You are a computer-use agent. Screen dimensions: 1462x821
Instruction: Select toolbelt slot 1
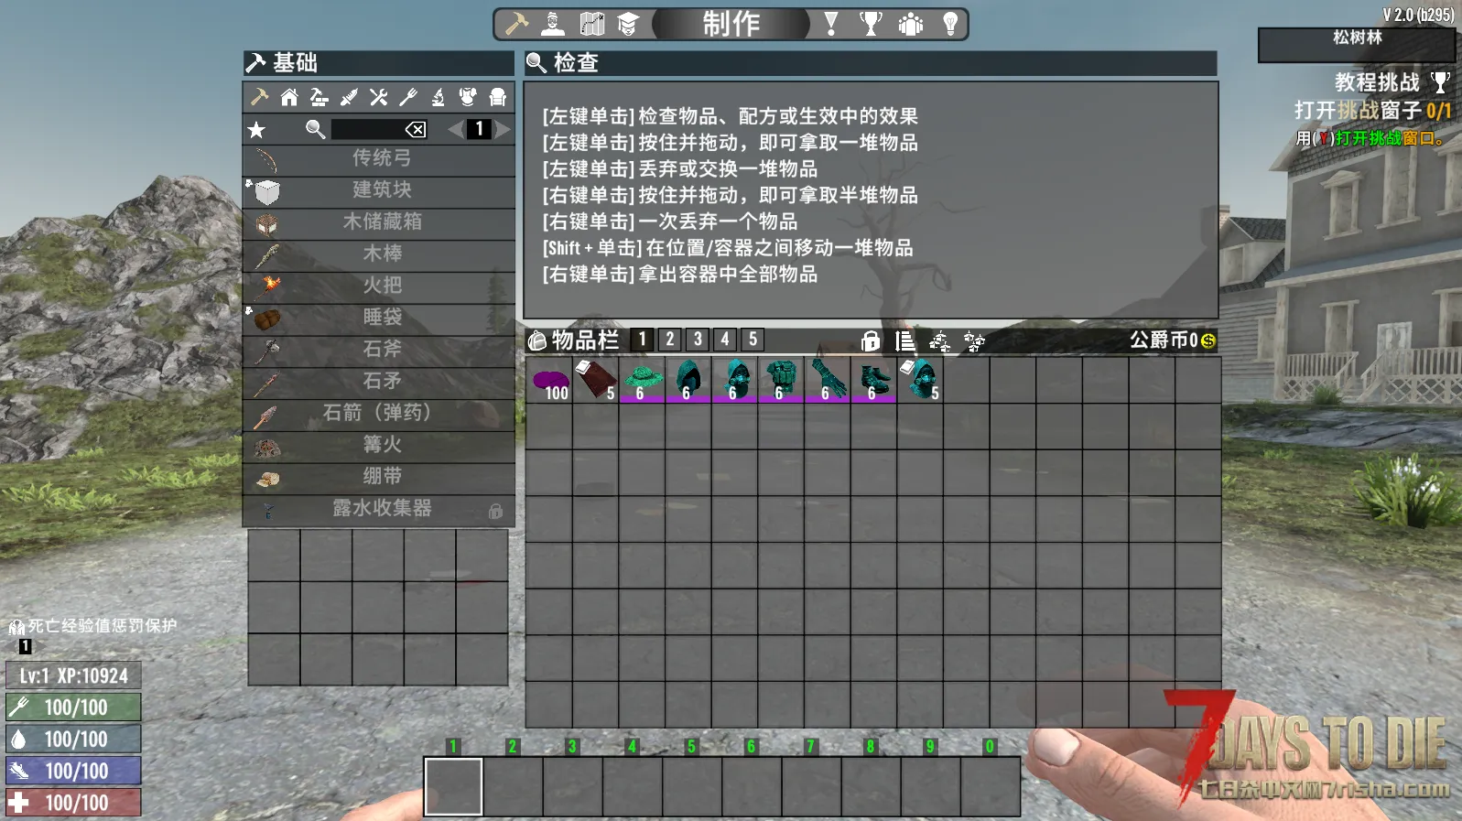453,786
